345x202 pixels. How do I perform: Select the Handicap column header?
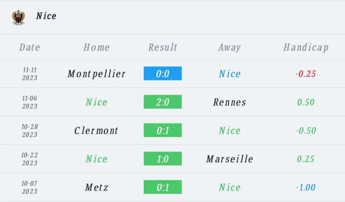click(306, 47)
